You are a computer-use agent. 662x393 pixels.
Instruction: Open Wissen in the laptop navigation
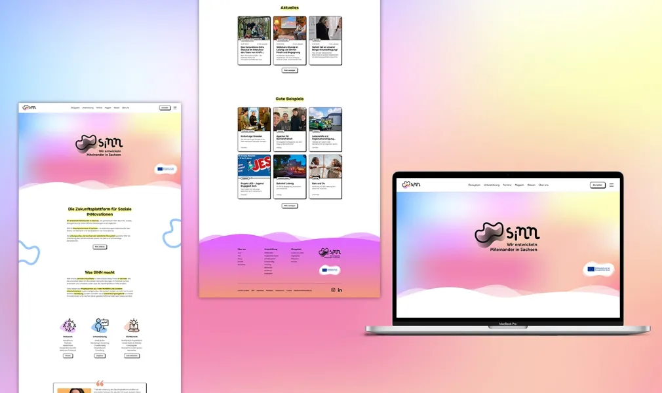click(x=531, y=185)
